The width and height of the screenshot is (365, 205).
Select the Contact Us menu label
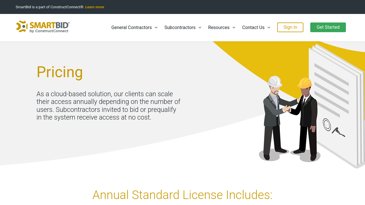point(253,28)
